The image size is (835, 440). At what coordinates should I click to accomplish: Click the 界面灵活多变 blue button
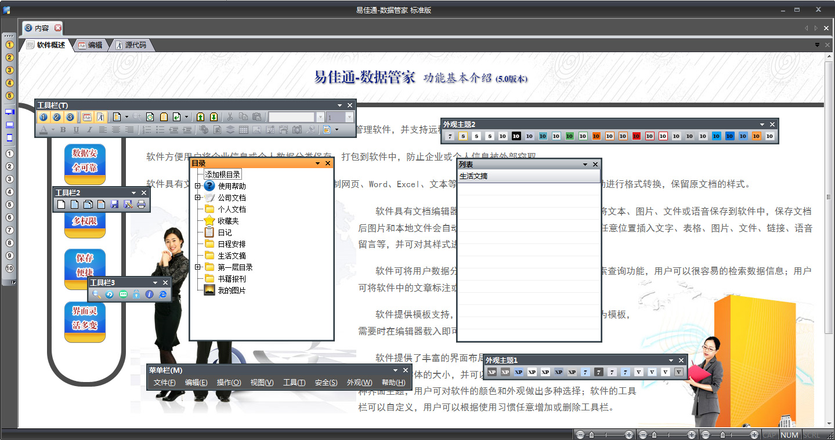click(x=85, y=319)
